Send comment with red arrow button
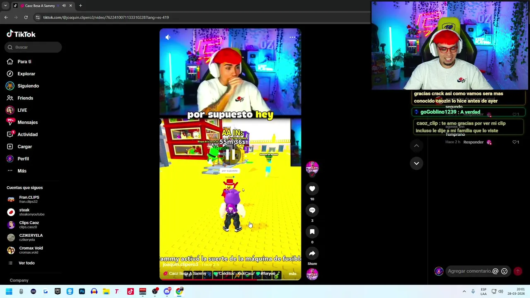 pos(518,272)
